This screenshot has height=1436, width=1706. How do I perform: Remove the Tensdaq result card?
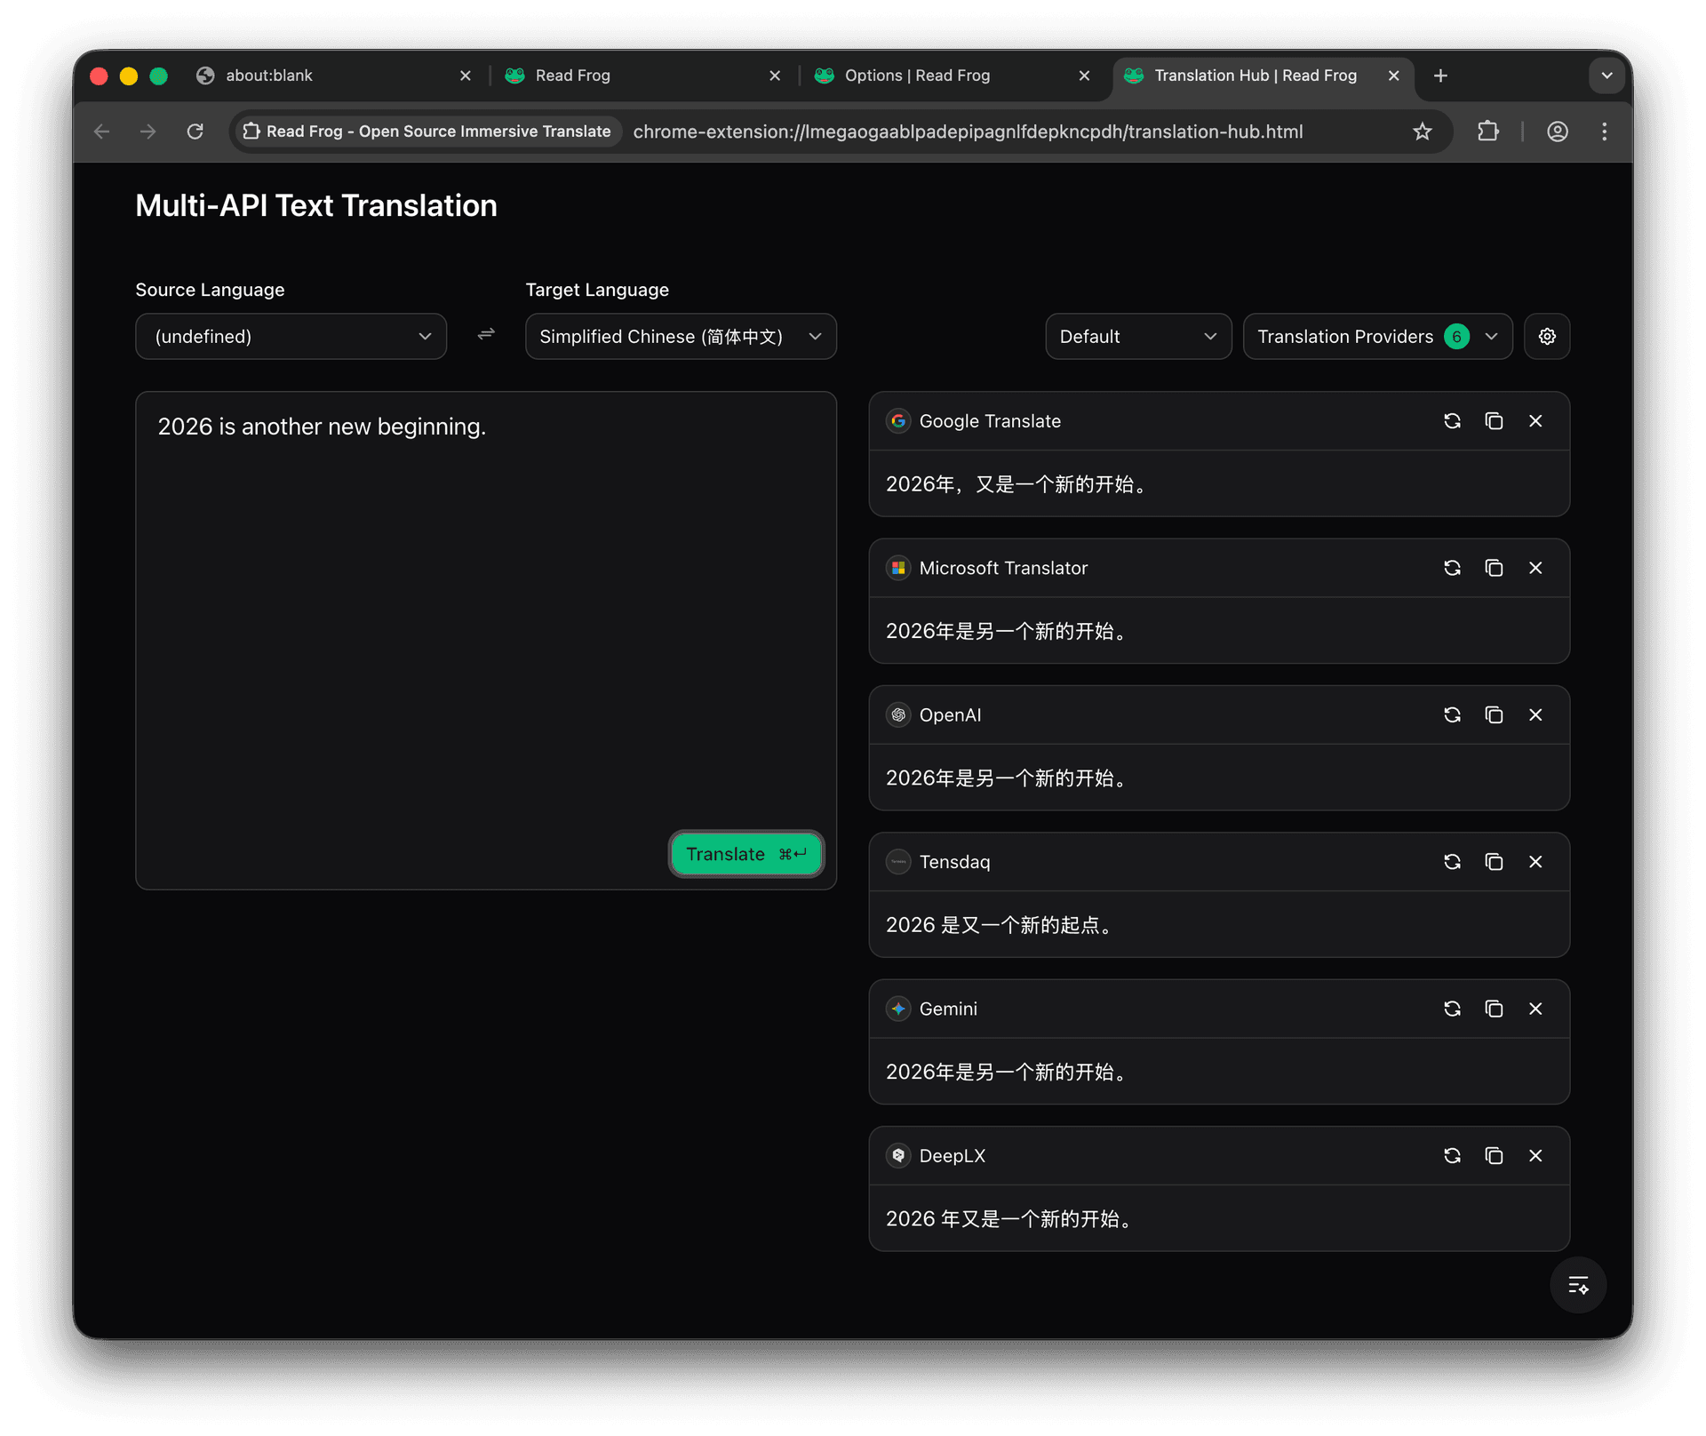click(x=1535, y=861)
